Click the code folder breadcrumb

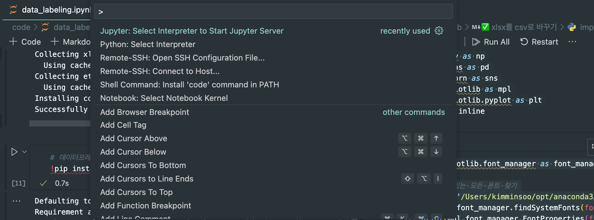click(x=21, y=27)
